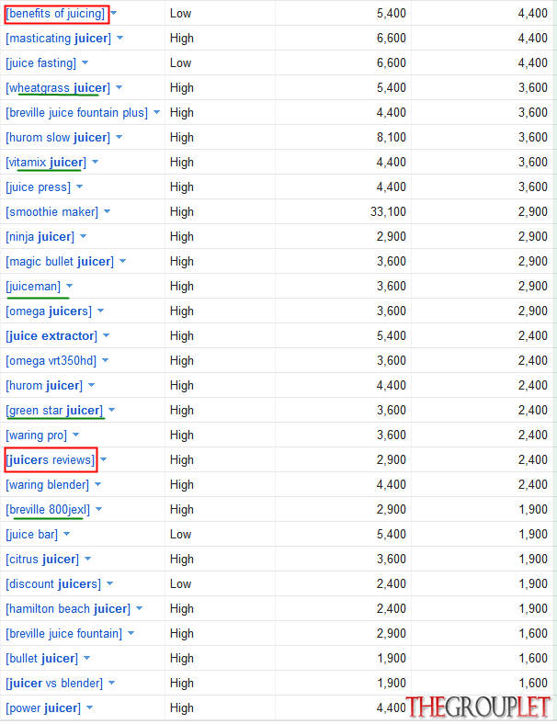
Task: Expand waring pro dropdown arrow
Action: tap(75, 436)
